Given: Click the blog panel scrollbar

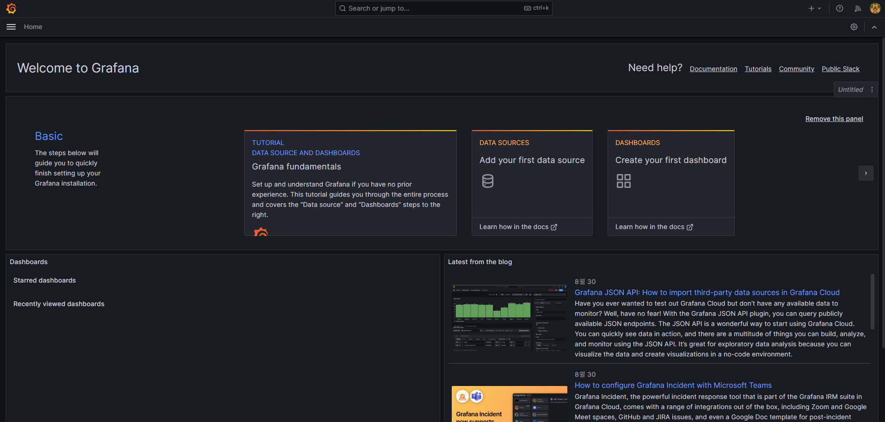Looking at the screenshot, I should pyautogui.click(x=873, y=302).
